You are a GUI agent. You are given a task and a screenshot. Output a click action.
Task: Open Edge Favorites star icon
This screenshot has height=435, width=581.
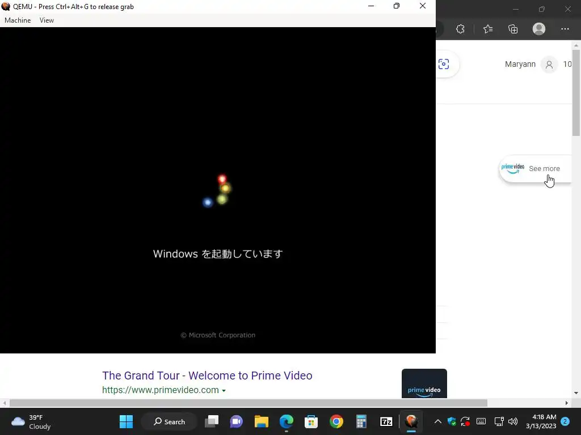click(488, 29)
